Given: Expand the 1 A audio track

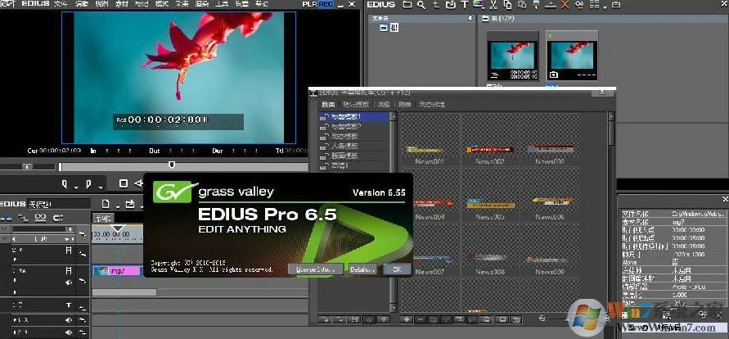Looking at the screenshot, I should click(x=16, y=320).
